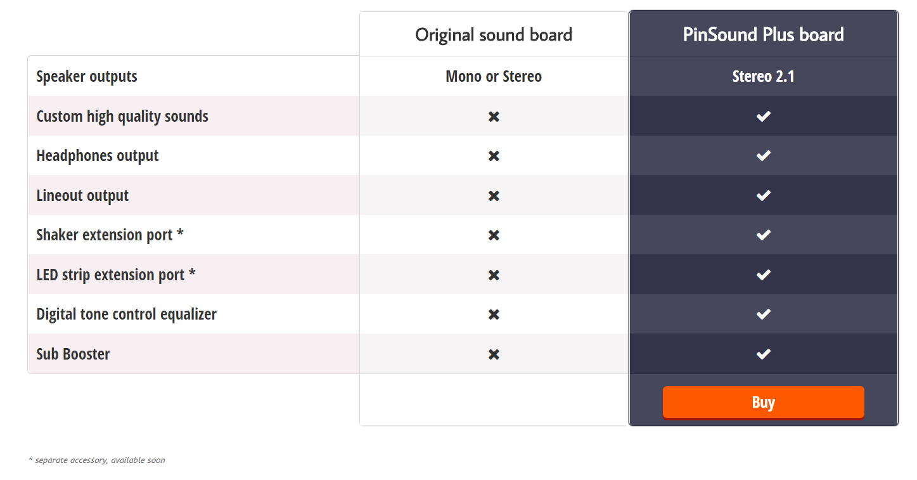917x480 pixels.
Task: Click the separate accessory footnote text
Action: click(x=97, y=460)
